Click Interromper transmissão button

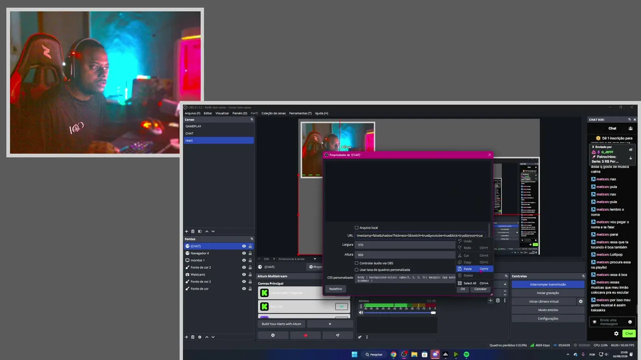548,284
